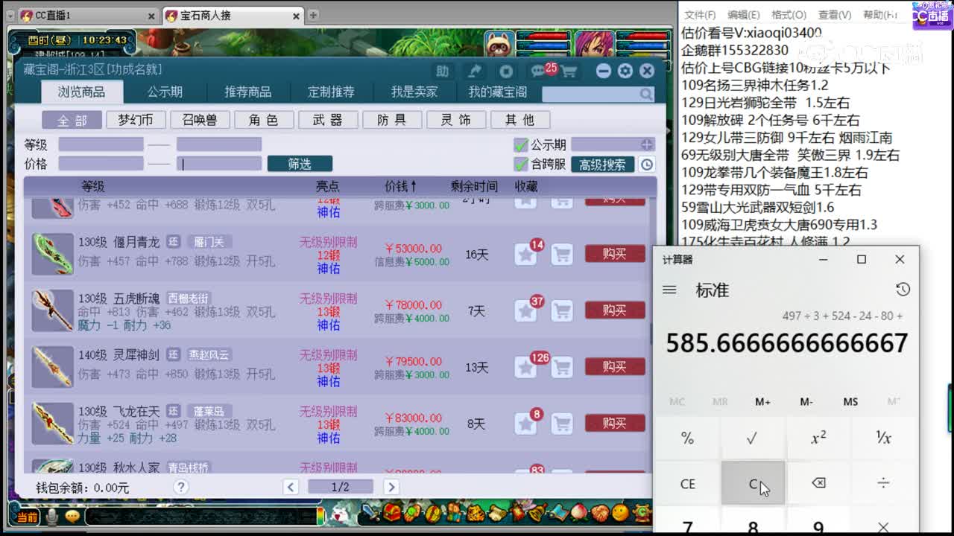The width and height of the screenshot is (954, 536).
Task: Click the peach icon in the game bottom toolbar
Action: [x=579, y=514]
